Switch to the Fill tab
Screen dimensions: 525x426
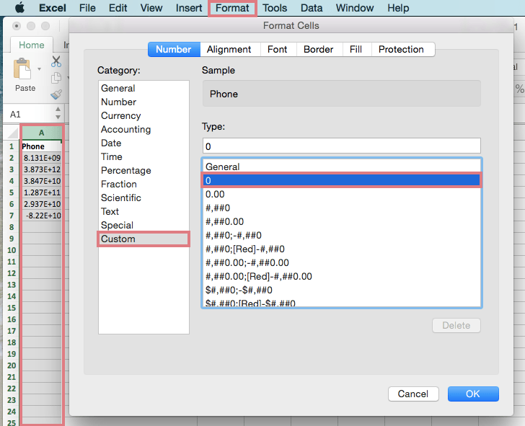[356, 49]
